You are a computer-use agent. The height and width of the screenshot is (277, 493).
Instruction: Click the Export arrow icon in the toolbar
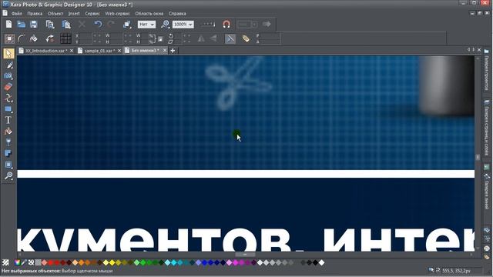tap(267, 24)
